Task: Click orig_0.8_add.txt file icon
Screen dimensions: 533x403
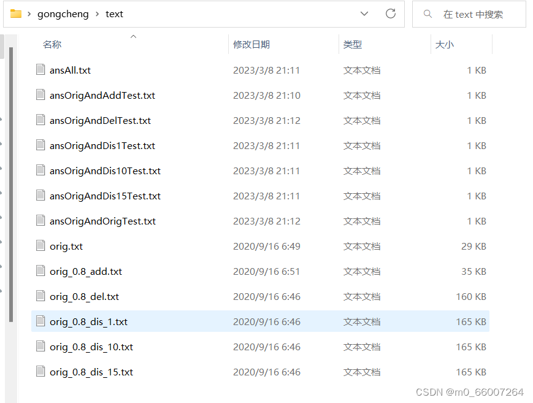Action: [x=40, y=271]
